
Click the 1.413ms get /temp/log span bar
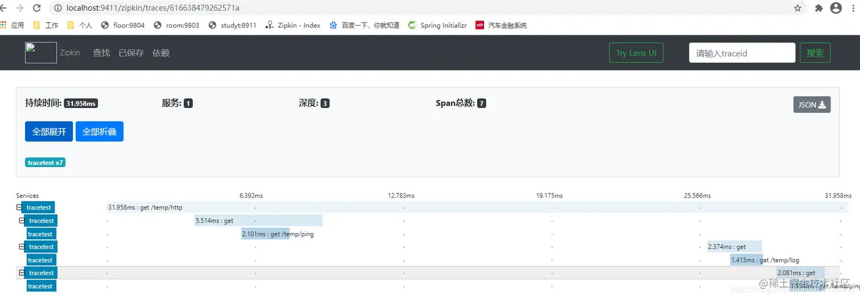pyautogui.click(x=747, y=260)
